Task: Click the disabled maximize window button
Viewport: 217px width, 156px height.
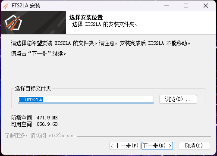Action: [x=186, y=6]
